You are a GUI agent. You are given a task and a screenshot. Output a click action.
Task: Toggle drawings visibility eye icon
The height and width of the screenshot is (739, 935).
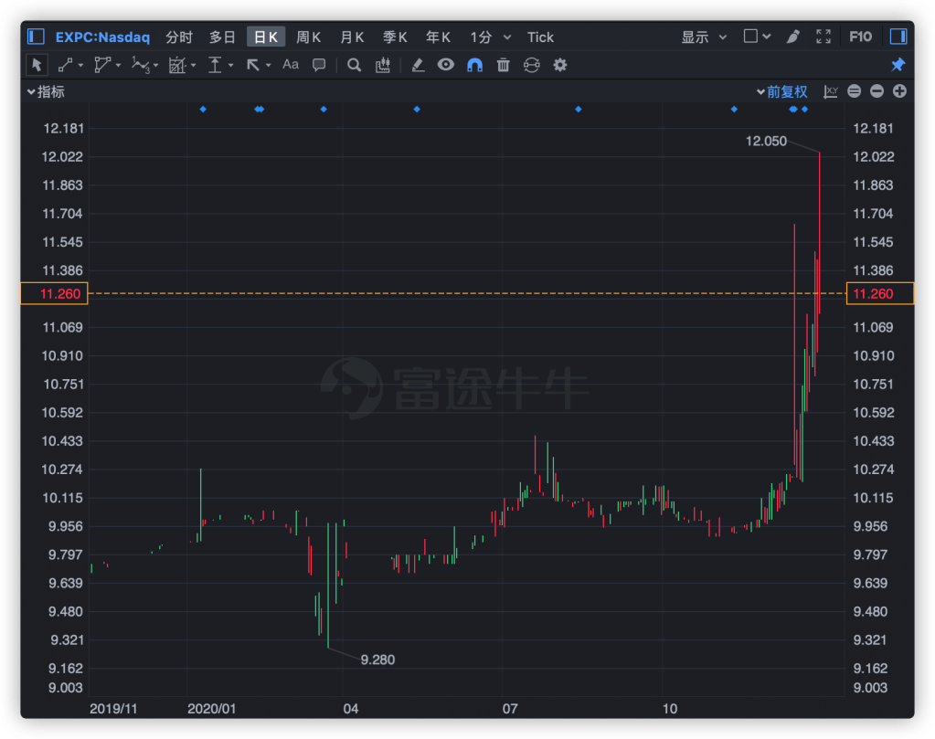[445, 65]
